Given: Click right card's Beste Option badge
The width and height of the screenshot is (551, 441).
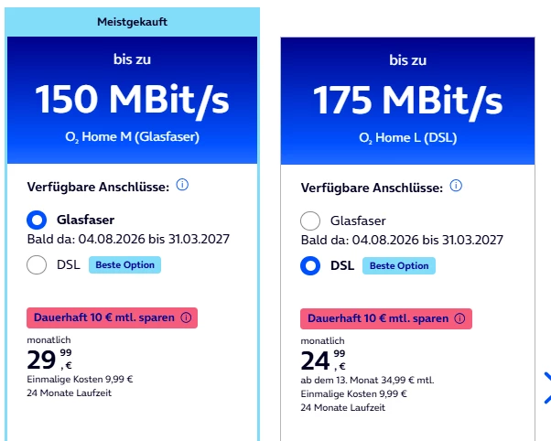Looking at the screenshot, I should (399, 265).
